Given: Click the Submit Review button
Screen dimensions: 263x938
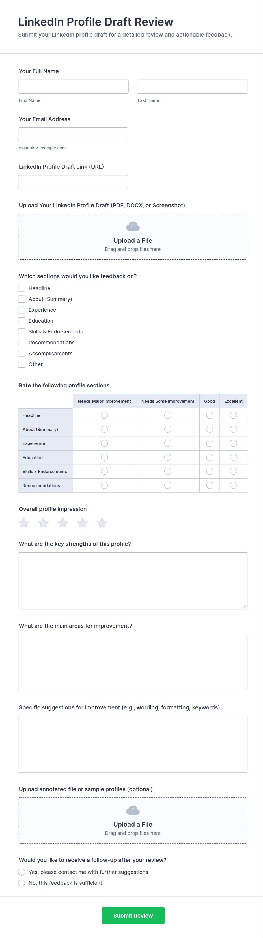Looking at the screenshot, I should pyautogui.click(x=133, y=915).
